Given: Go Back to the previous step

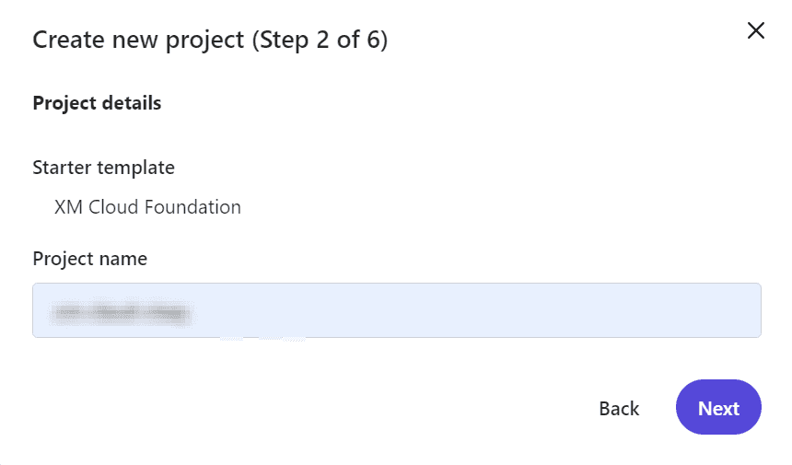Looking at the screenshot, I should coord(619,409).
